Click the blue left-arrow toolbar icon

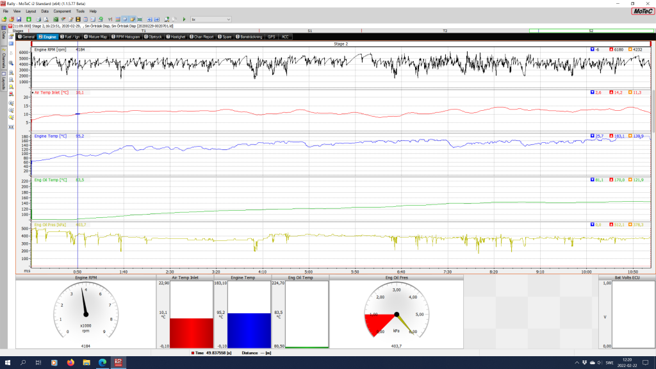click(x=149, y=19)
